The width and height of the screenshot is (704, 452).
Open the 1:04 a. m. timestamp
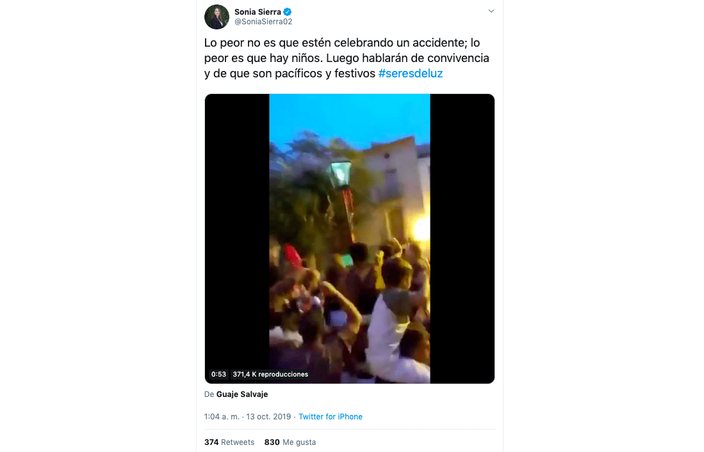[222, 417]
